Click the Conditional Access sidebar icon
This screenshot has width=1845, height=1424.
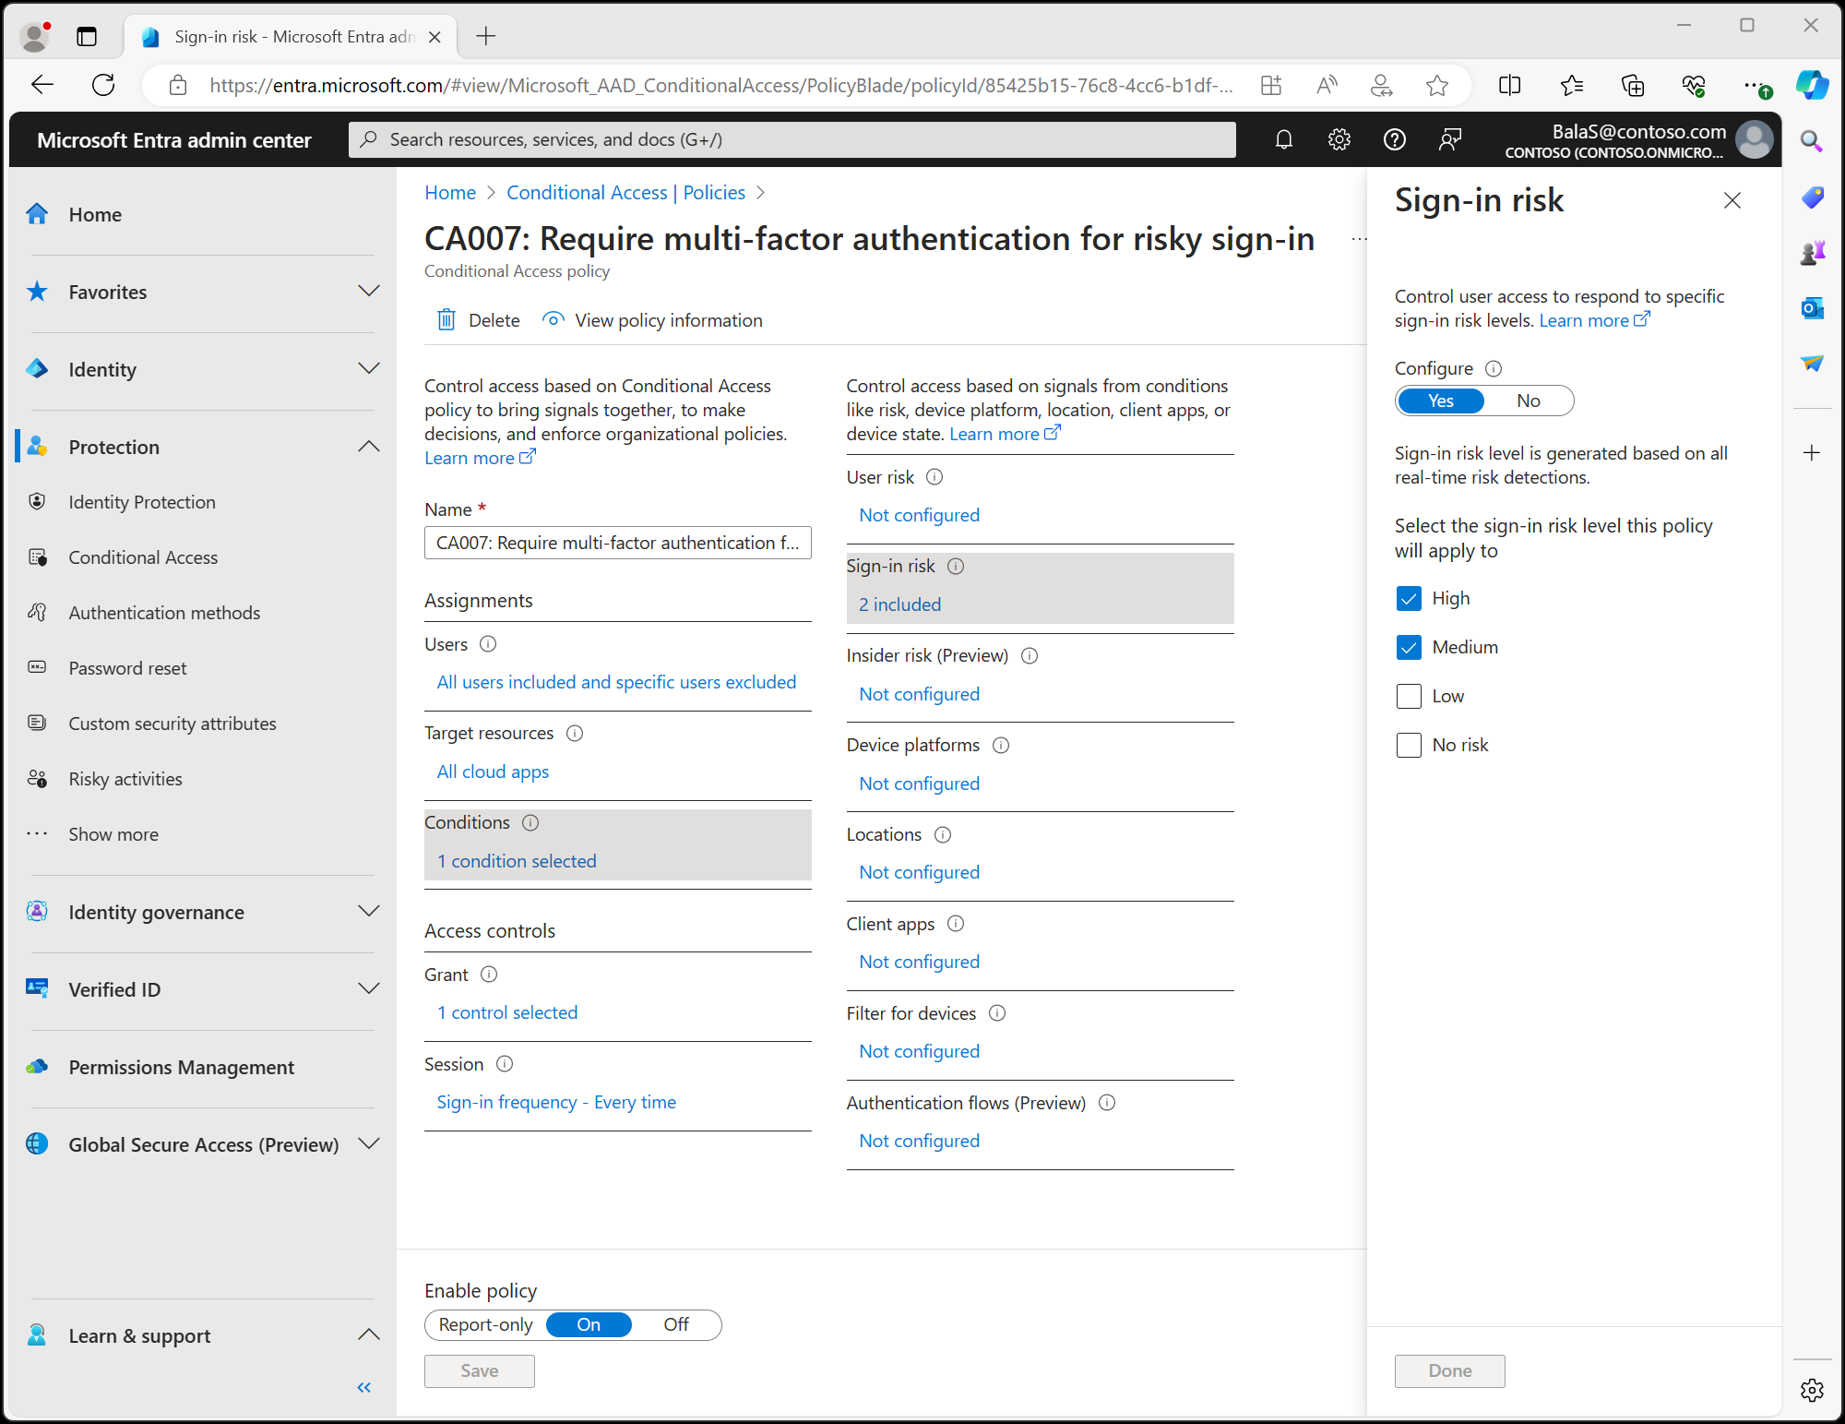point(41,556)
